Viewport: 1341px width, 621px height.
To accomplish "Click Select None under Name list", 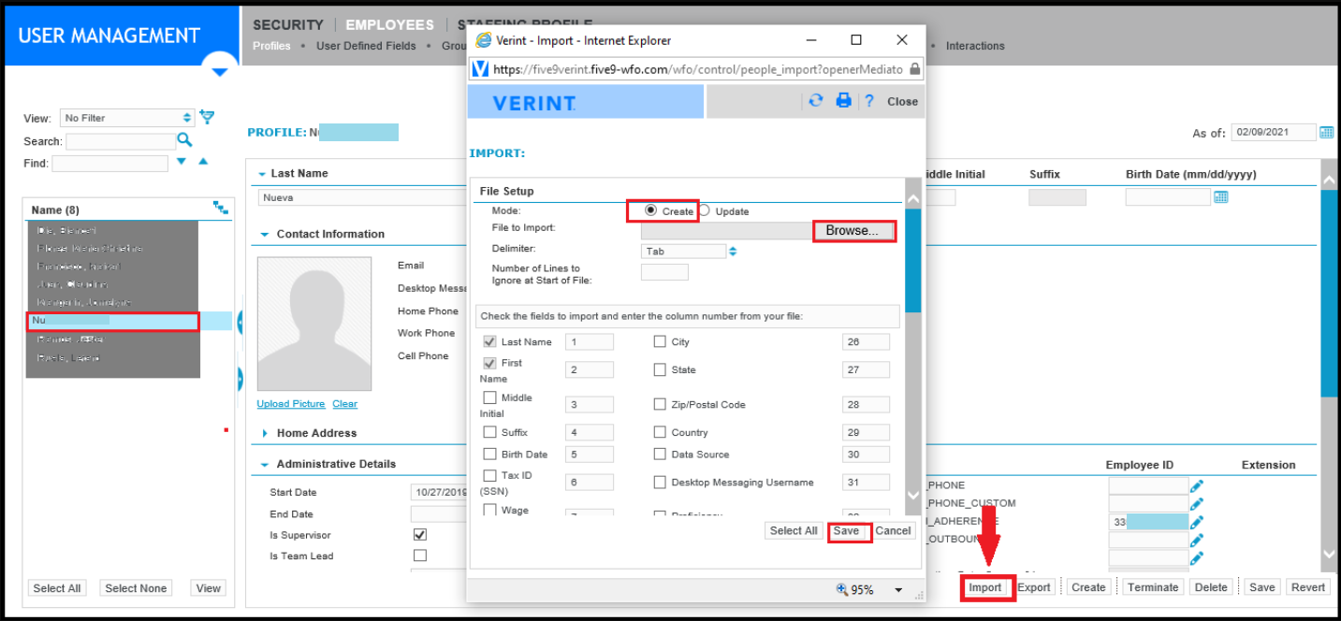I will tap(136, 588).
